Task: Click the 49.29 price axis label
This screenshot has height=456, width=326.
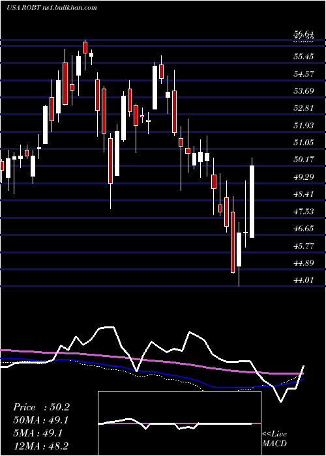Action: [304, 177]
